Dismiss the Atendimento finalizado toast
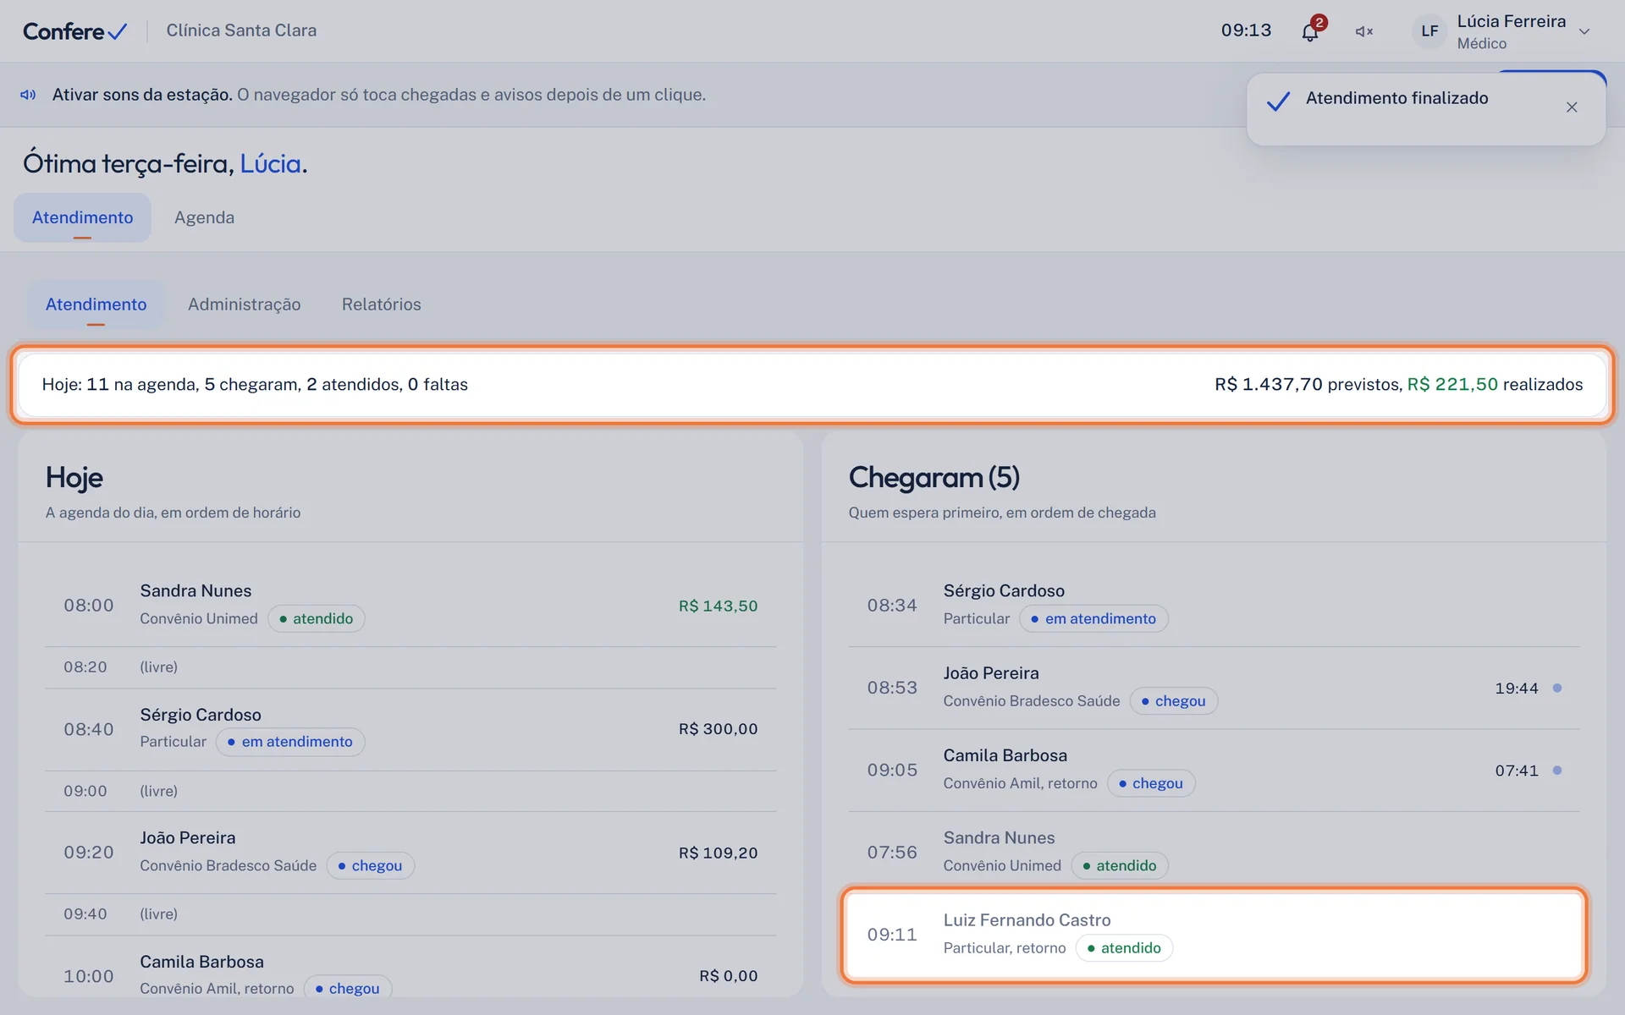Screen dimensions: 1625x1015 [x=1572, y=107]
